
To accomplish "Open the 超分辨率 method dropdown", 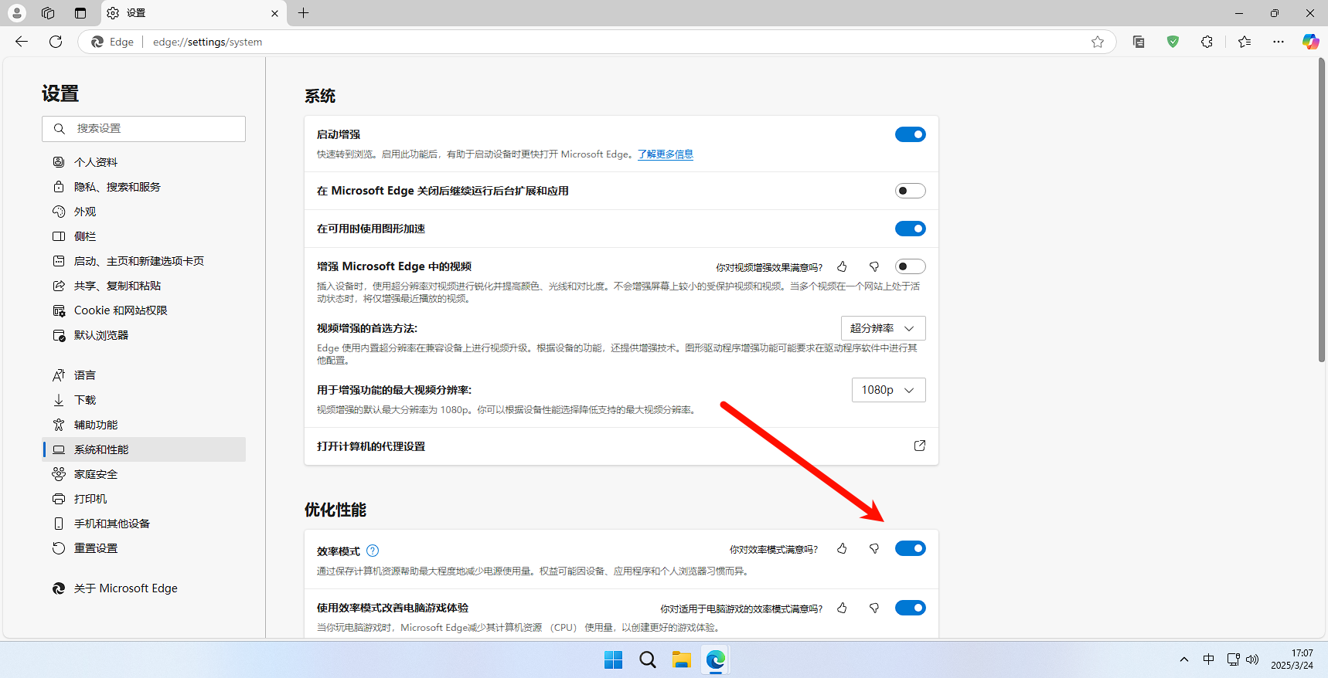I will point(883,328).
